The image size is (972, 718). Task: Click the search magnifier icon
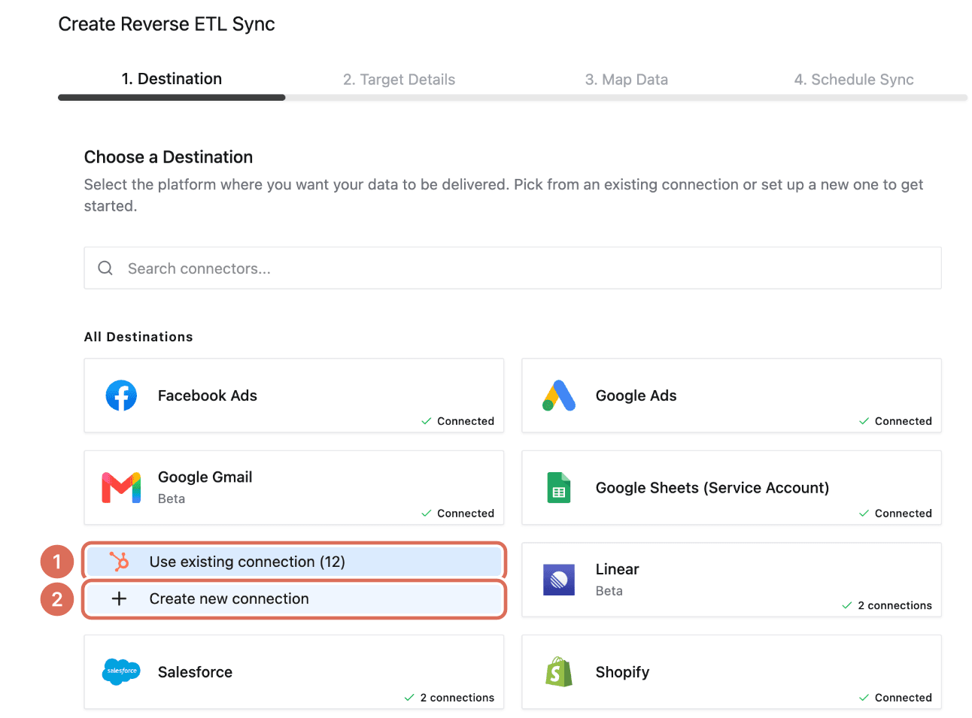click(105, 268)
